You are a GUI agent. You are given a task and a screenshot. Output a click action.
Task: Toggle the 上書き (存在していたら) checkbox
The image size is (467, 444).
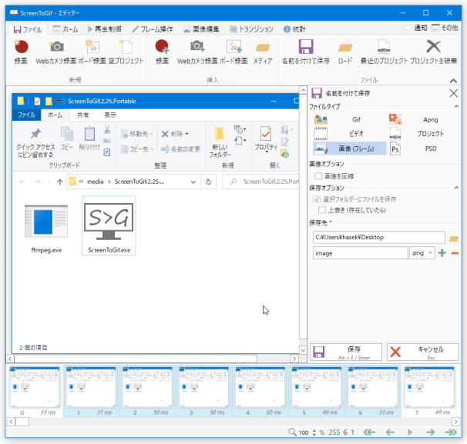click(x=323, y=209)
